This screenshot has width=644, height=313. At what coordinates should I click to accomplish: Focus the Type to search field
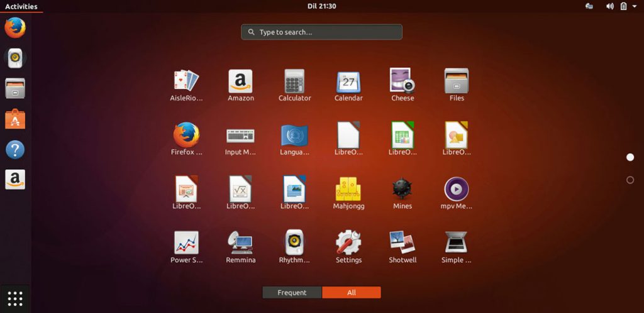pos(321,32)
